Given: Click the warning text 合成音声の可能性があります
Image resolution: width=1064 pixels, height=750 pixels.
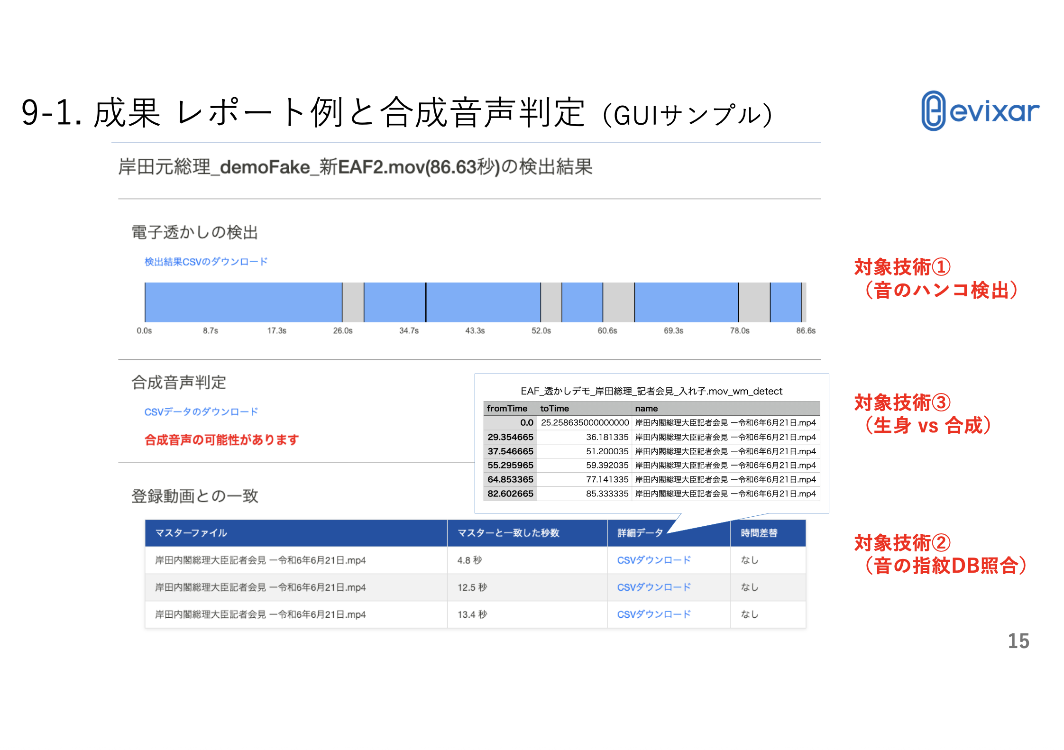Looking at the screenshot, I should (221, 439).
